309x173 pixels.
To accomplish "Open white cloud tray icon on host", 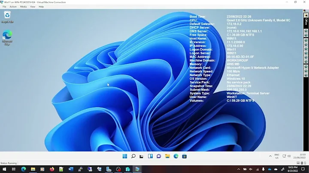I will coord(276,169).
